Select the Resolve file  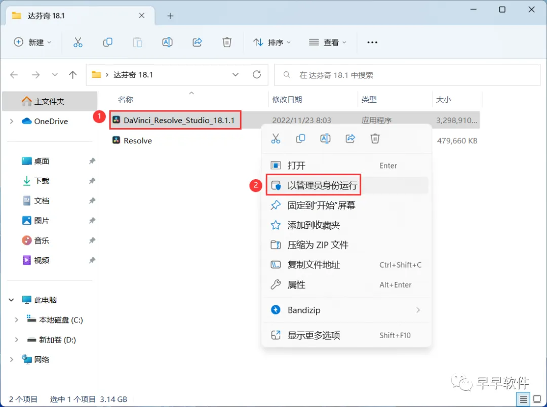[x=138, y=141]
